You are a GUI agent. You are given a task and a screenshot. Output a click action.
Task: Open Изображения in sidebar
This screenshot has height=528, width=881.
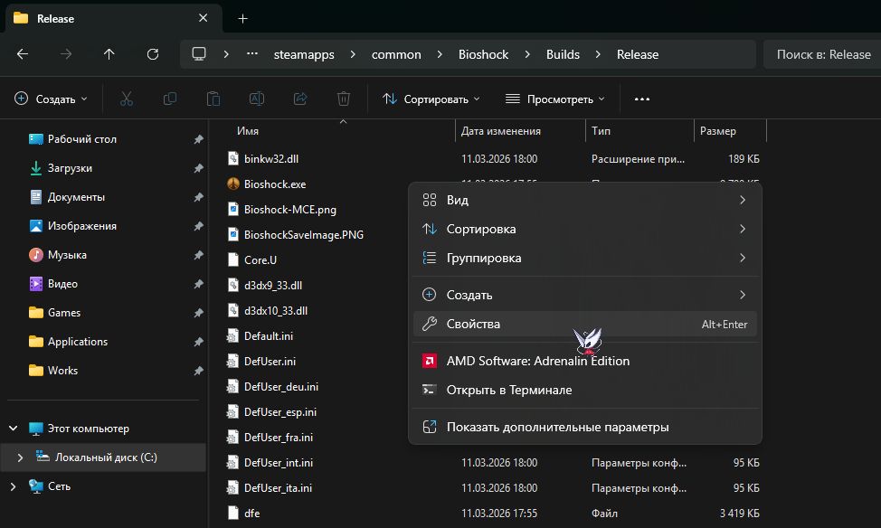point(82,226)
